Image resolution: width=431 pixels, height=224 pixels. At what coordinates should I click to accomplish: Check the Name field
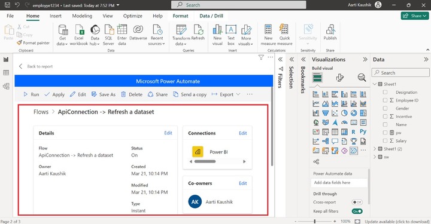385,124
